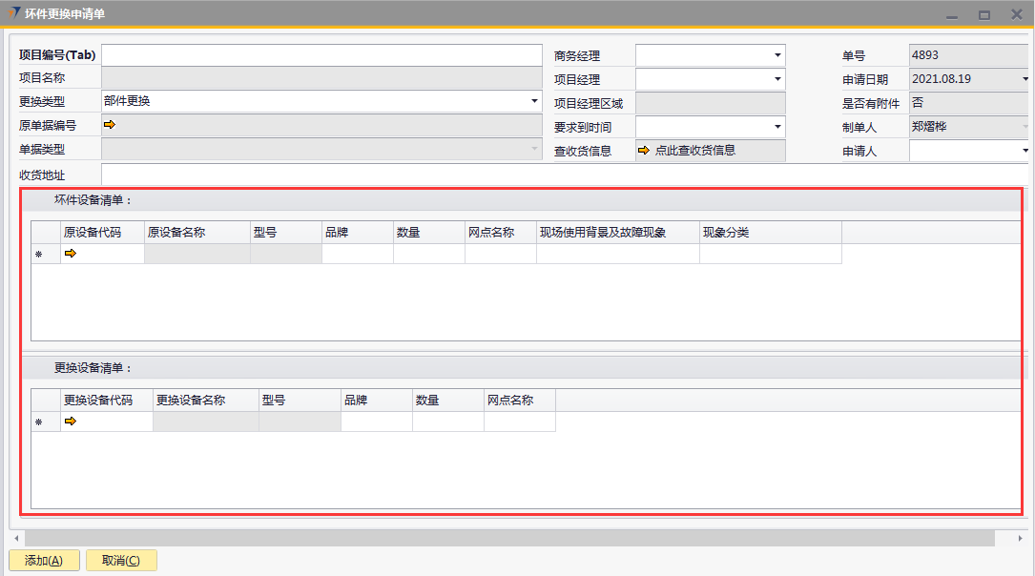Click the orange arrow beside 原单据编号
The height and width of the screenshot is (576, 1035).
coord(109,125)
